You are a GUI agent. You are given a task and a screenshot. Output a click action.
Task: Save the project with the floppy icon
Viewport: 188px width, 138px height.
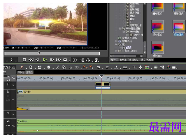click(x=49, y=67)
